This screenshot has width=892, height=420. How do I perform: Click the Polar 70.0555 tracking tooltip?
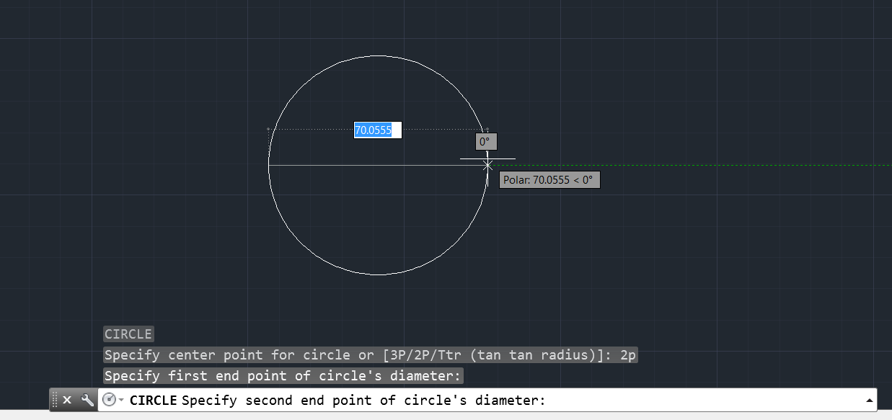click(549, 179)
